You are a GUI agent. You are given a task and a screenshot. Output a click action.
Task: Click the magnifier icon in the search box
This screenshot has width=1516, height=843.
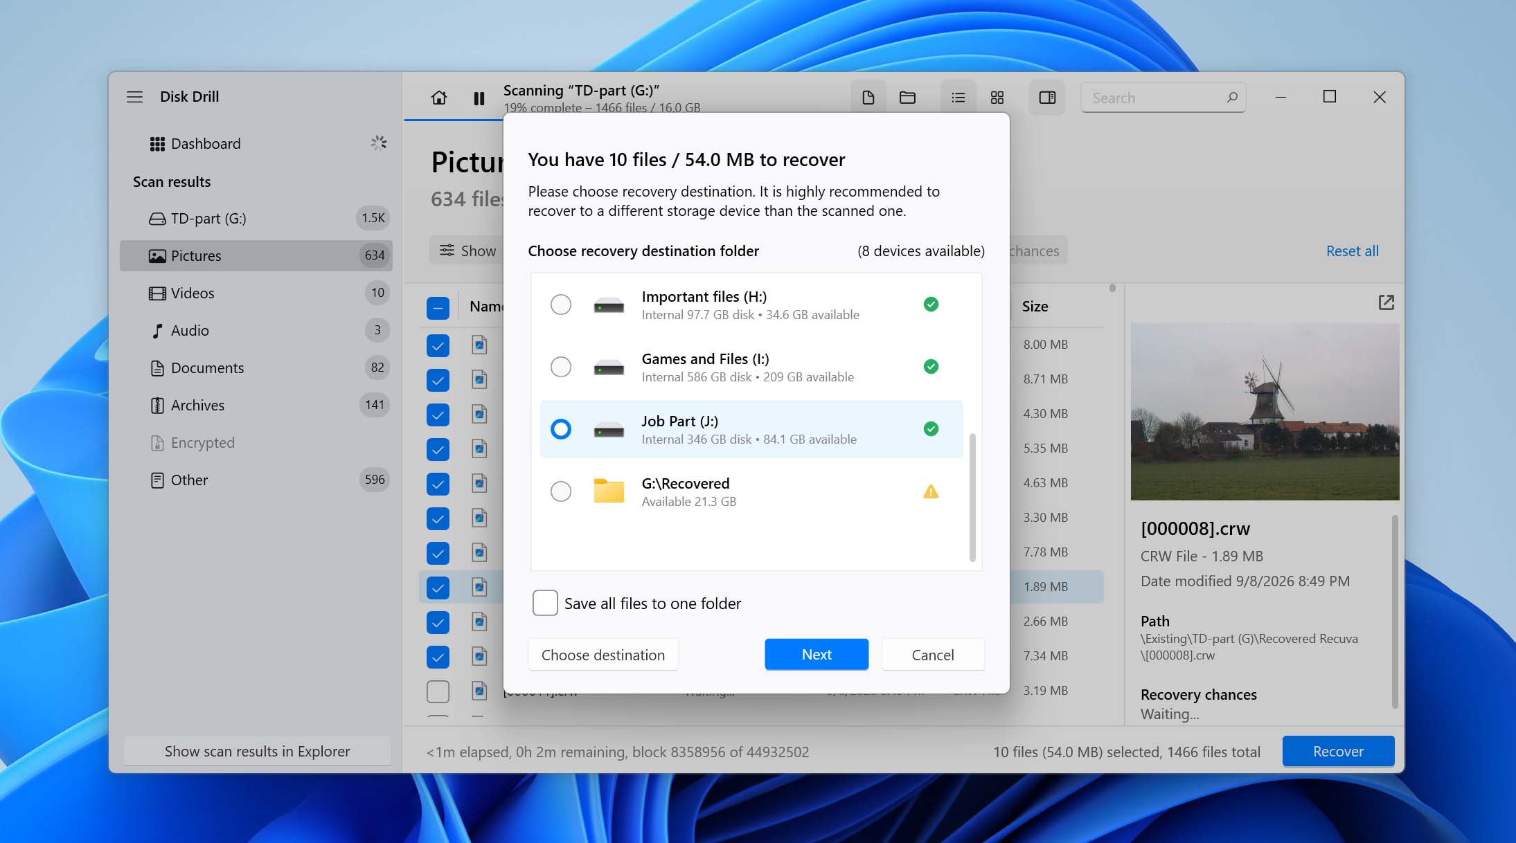(x=1232, y=98)
